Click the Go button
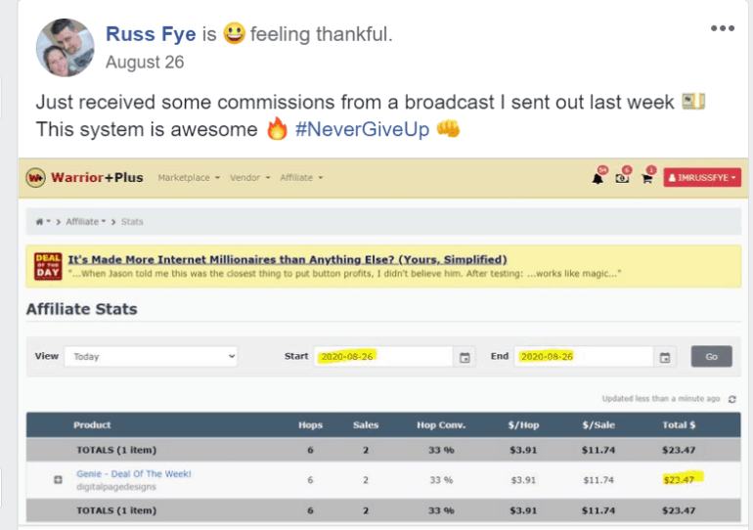 pyautogui.click(x=711, y=356)
